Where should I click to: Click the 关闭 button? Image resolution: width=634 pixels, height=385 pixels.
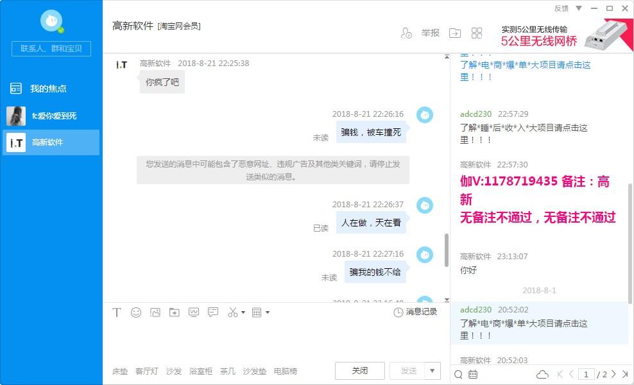(359, 371)
